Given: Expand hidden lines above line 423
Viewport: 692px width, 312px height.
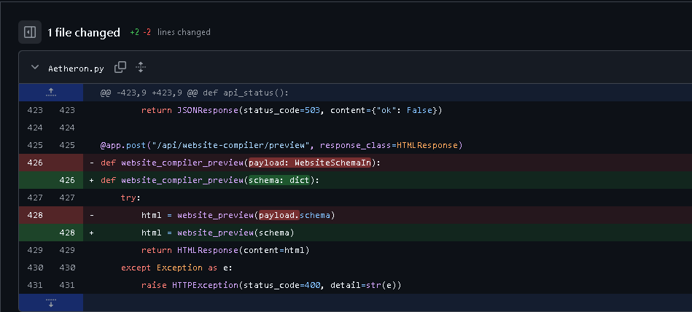Looking at the screenshot, I should point(51,93).
